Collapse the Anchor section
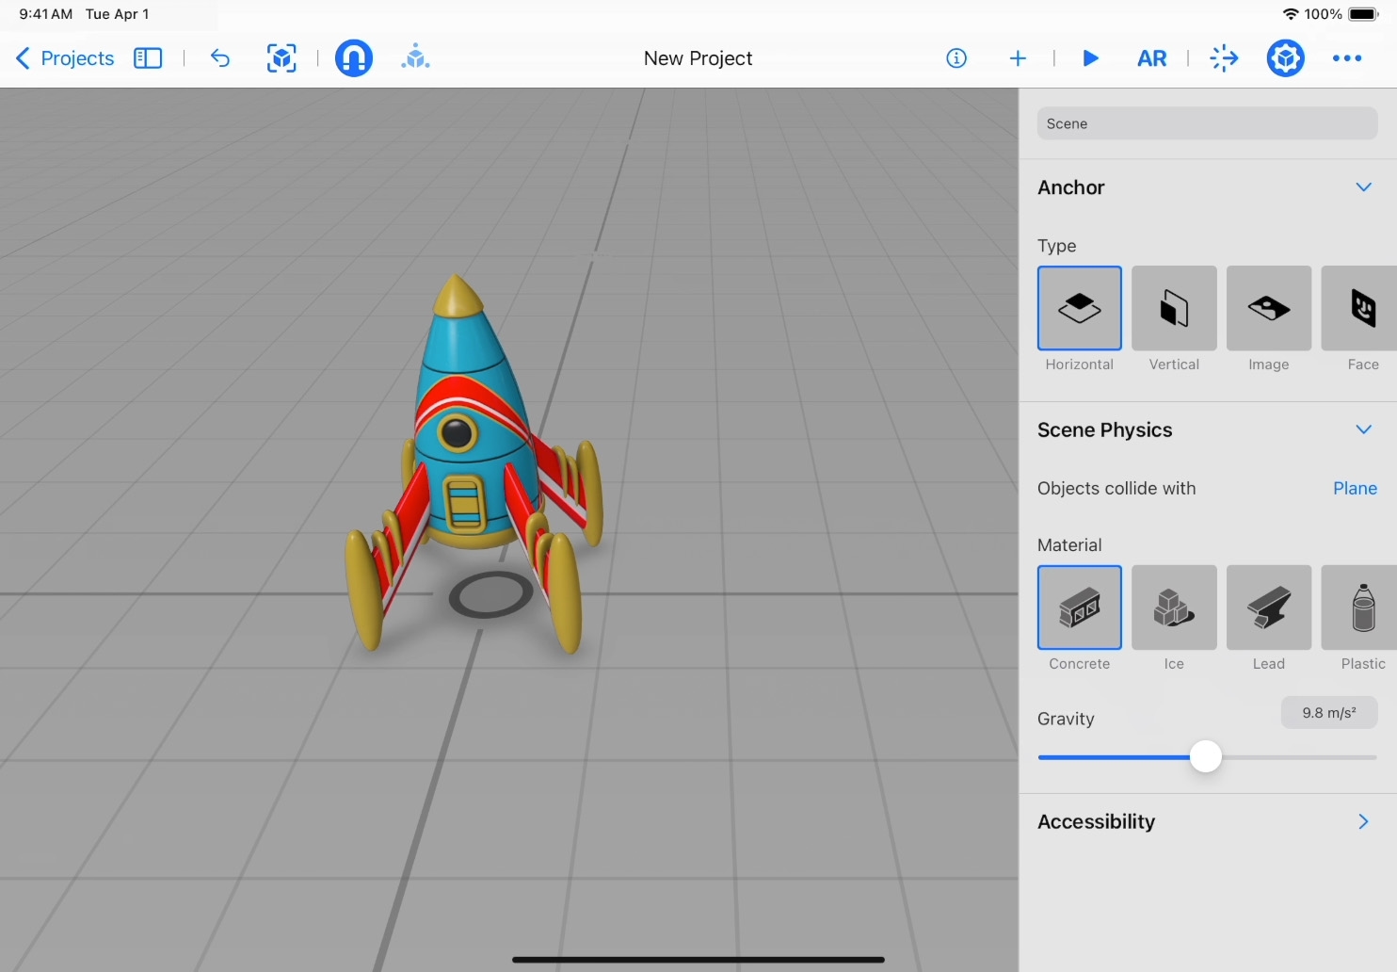The height and width of the screenshot is (972, 1397). coord(1363,187)
